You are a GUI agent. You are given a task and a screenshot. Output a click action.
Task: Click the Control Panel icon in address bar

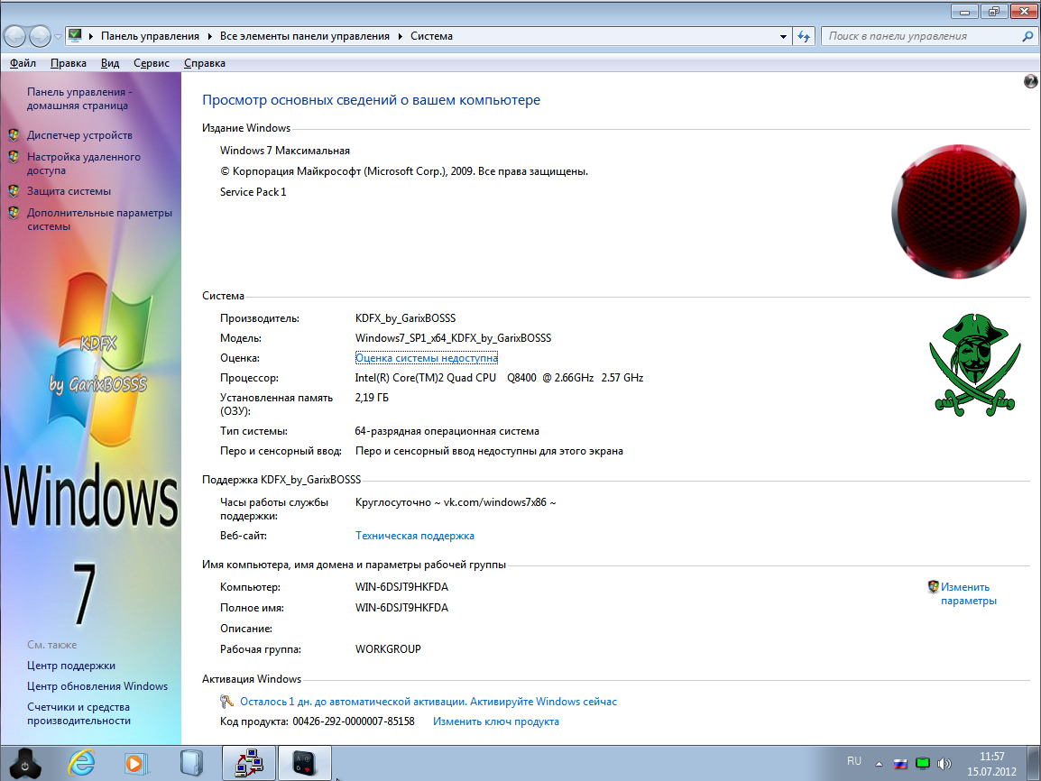click(75, 36)
